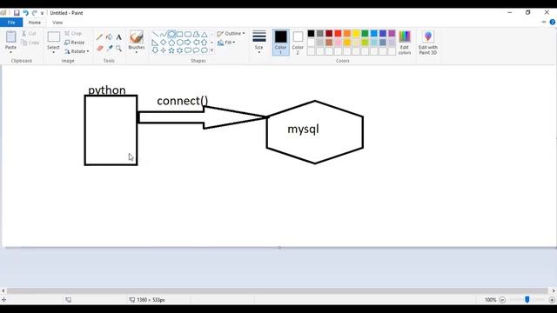The image size is (557, 313).
Task: Choose the Polygon shape
Action: coord(196,35)
